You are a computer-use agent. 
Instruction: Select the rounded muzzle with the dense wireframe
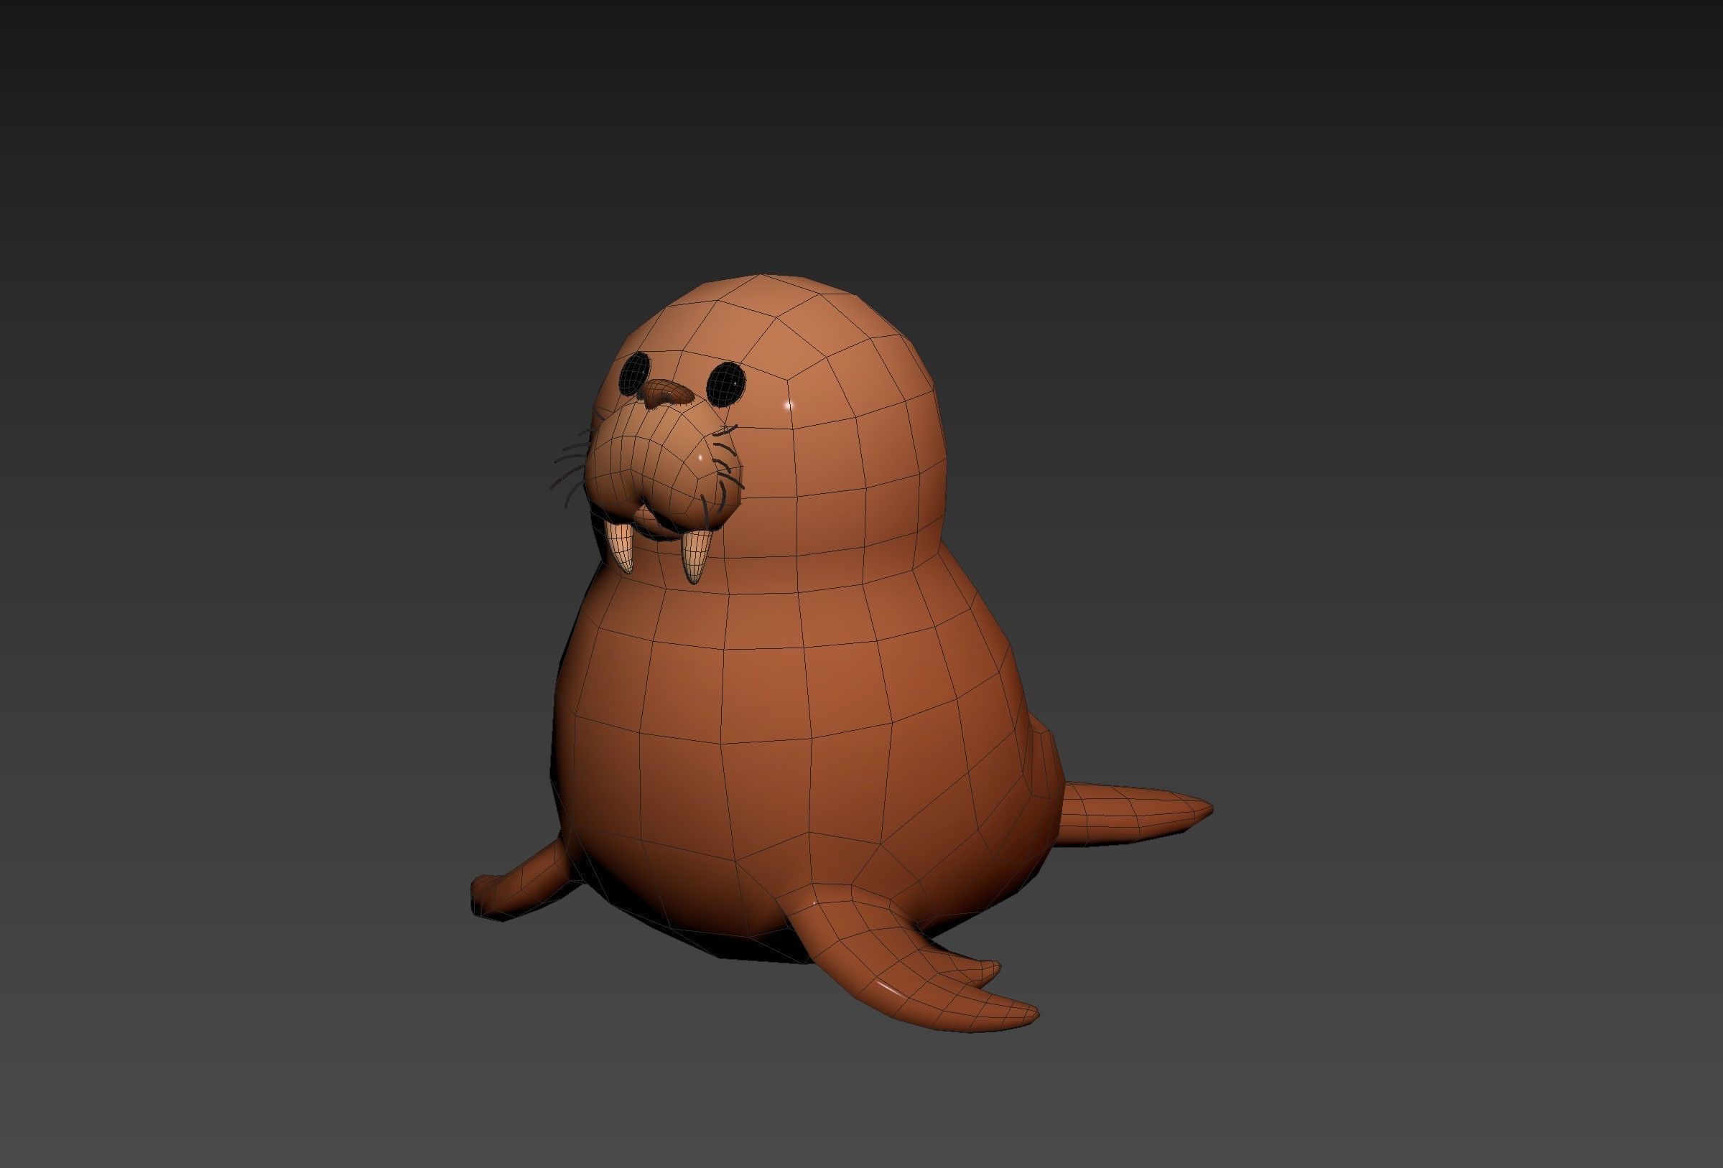coord(645,463)
